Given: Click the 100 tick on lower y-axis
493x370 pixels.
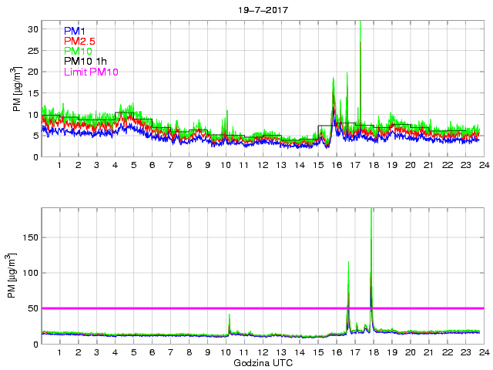Looking at the screenshot, I should [x=29, y=273].
